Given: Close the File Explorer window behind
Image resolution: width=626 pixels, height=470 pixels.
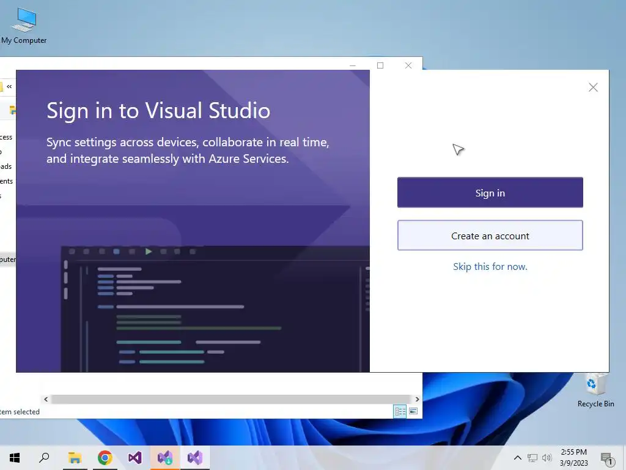Looking at the screenshot, I should point(408,65).
